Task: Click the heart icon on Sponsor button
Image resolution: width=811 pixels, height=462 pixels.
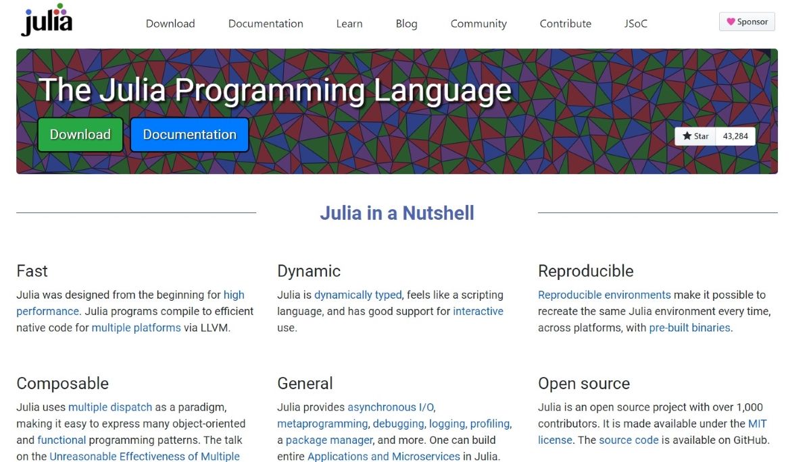Action: point(732,21)
